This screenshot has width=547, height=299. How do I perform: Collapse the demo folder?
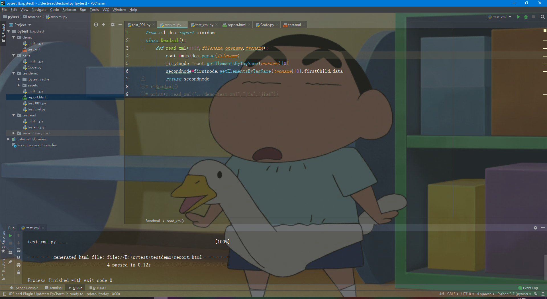(x=13, y=37)
